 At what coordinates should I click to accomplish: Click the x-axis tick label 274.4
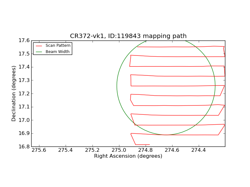199,150
